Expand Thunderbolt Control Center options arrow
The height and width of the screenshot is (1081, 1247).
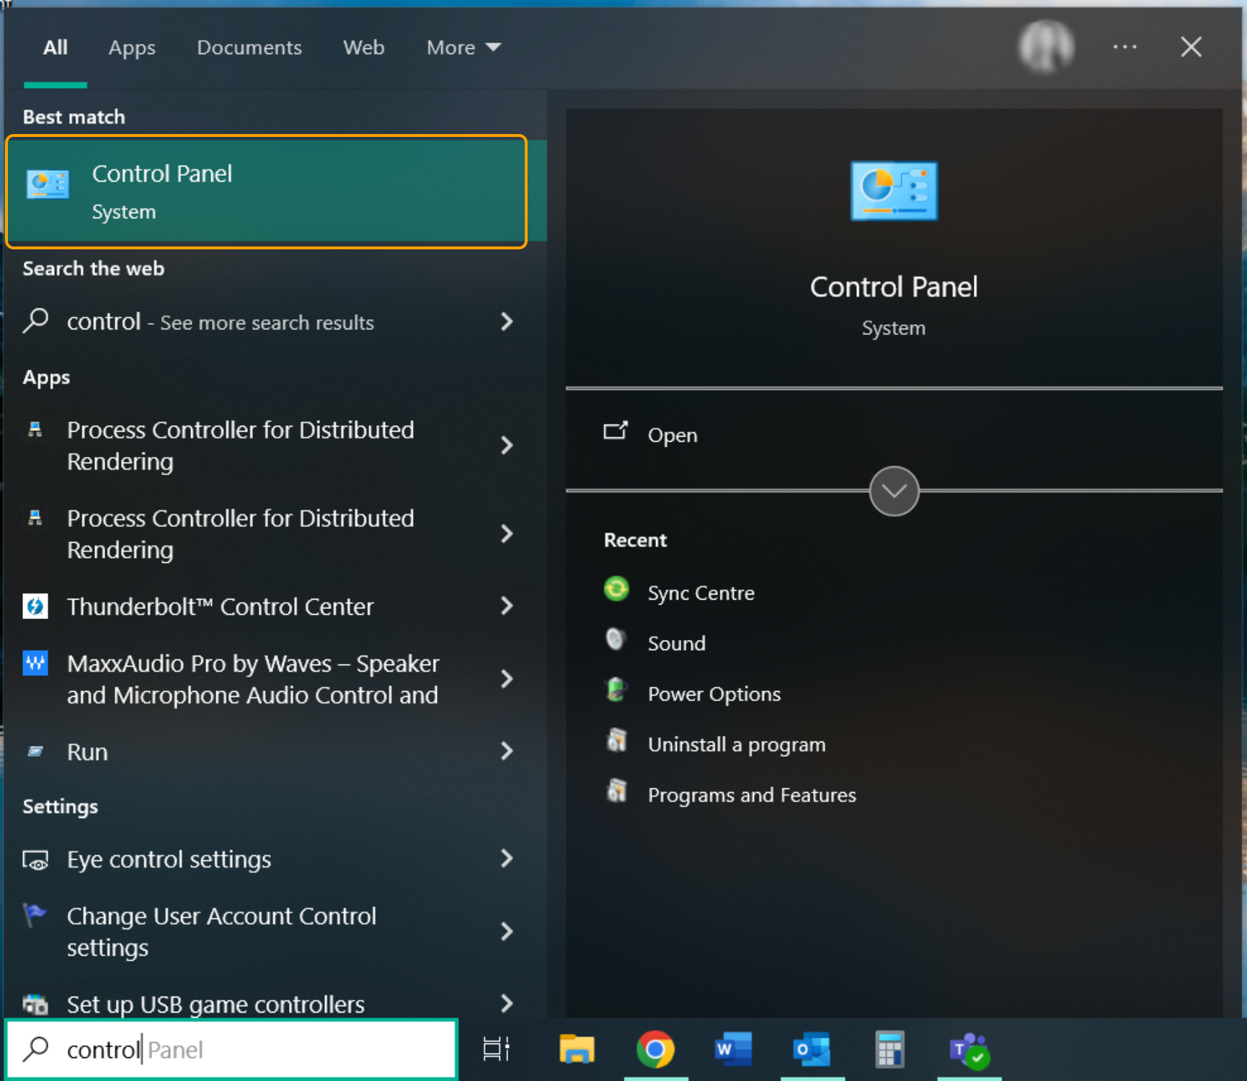pos(507,606)
